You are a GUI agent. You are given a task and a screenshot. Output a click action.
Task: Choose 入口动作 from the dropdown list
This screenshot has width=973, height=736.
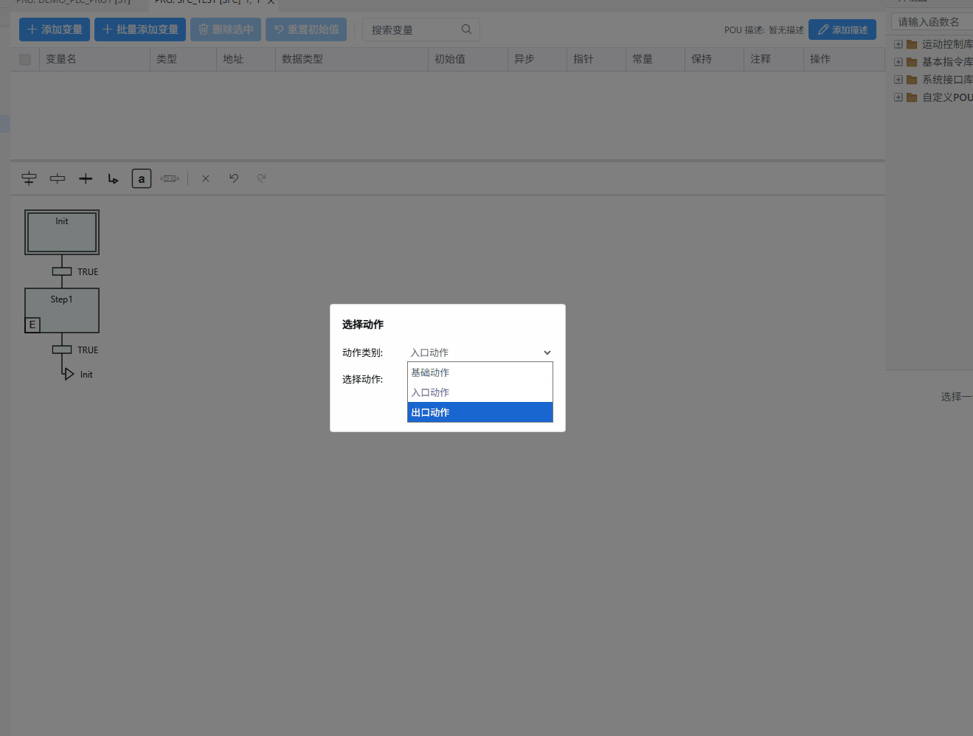pos(480,392)
